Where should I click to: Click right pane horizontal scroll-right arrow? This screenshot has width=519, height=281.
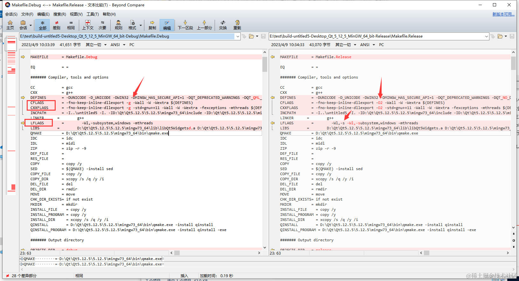pyautogui.click(x=508, y=253)
